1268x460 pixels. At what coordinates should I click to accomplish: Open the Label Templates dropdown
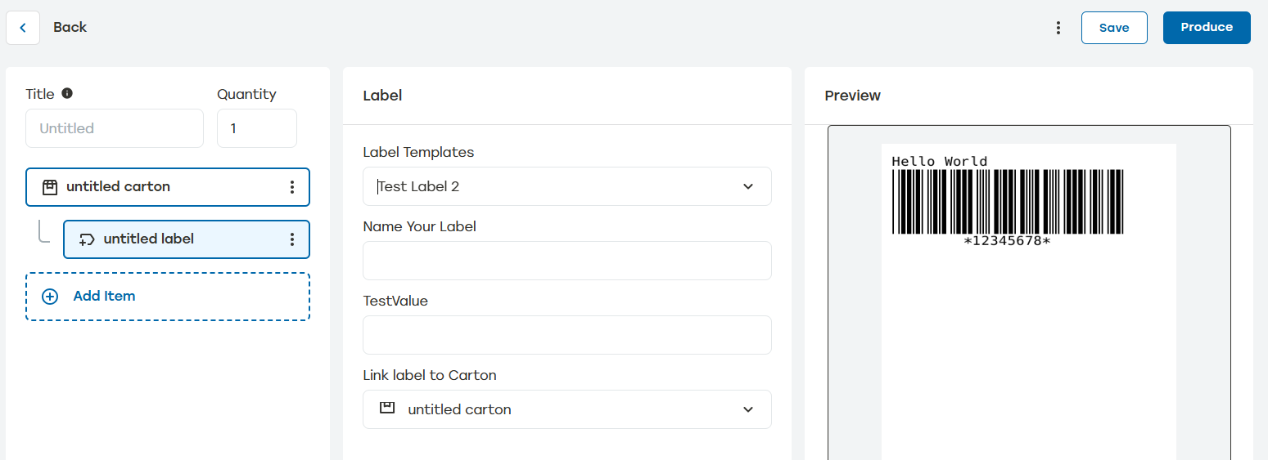pyautogui.click(x=567, y=186)
